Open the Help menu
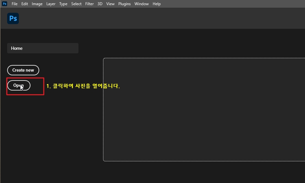305x183 pixels. (x=157, y=4)
